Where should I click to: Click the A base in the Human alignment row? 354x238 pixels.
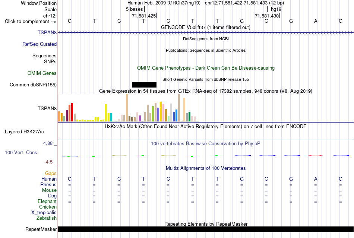pyautogui.click(x=316, y=179)
